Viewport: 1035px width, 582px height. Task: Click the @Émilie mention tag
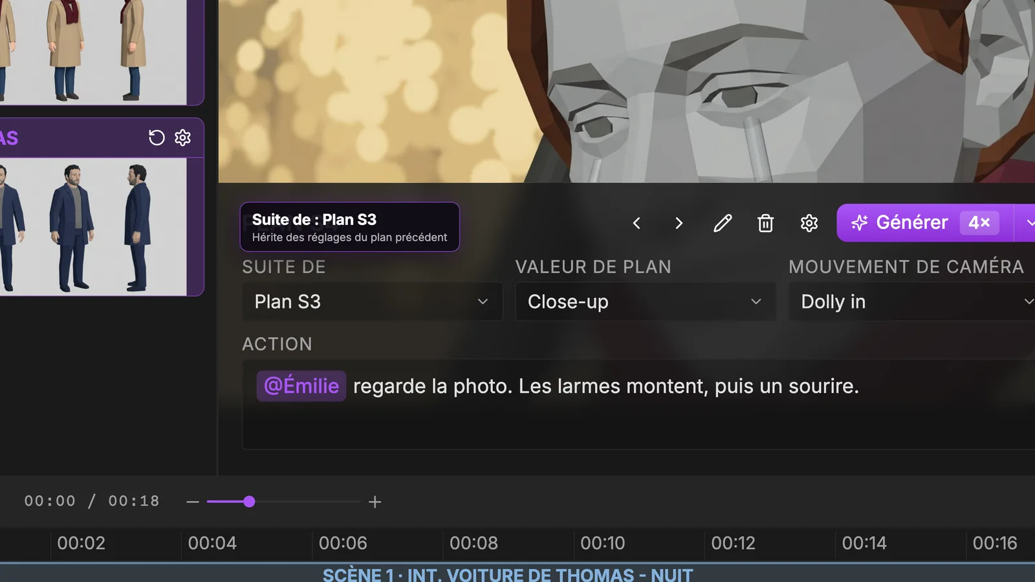[x=301, y=386]
